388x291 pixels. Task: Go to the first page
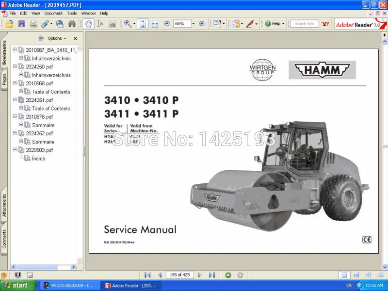(x=147, y=275)
